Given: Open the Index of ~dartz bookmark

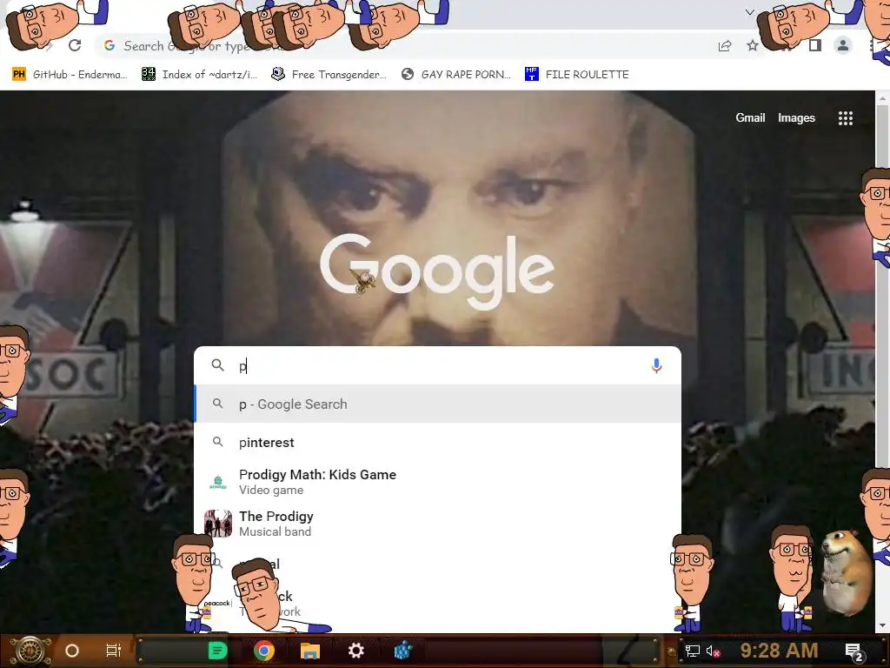Looking at the screenshot, I should [199, 75].
